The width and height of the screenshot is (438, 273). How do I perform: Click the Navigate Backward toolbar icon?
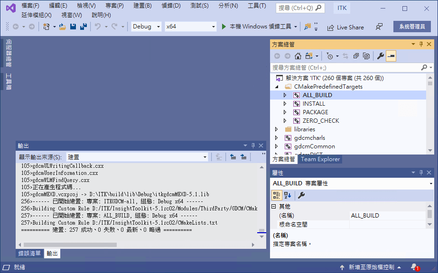pyautogui.click(x=16, y=27)
